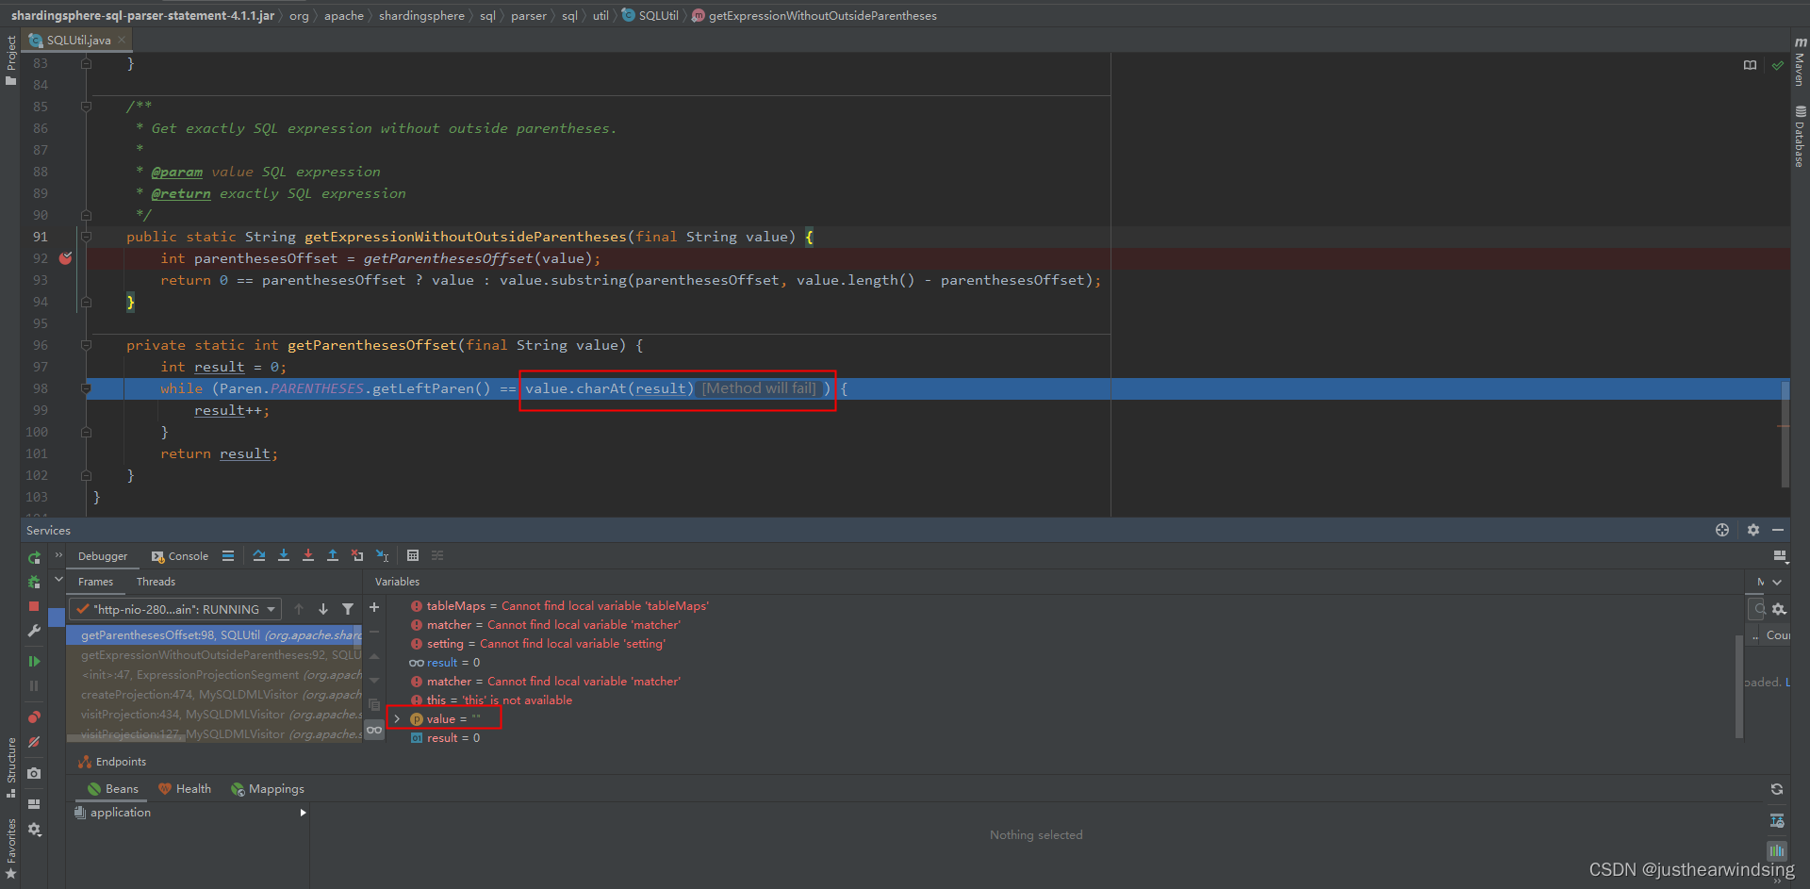This screenshot has height=889, width=1810.
Task: Select getExpressionWithoutOutsideParentheses:92 frame
Action: (214, 655)
